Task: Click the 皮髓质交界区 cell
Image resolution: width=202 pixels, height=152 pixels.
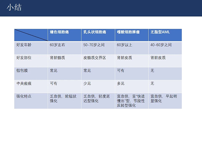Action: click(95, 58)
